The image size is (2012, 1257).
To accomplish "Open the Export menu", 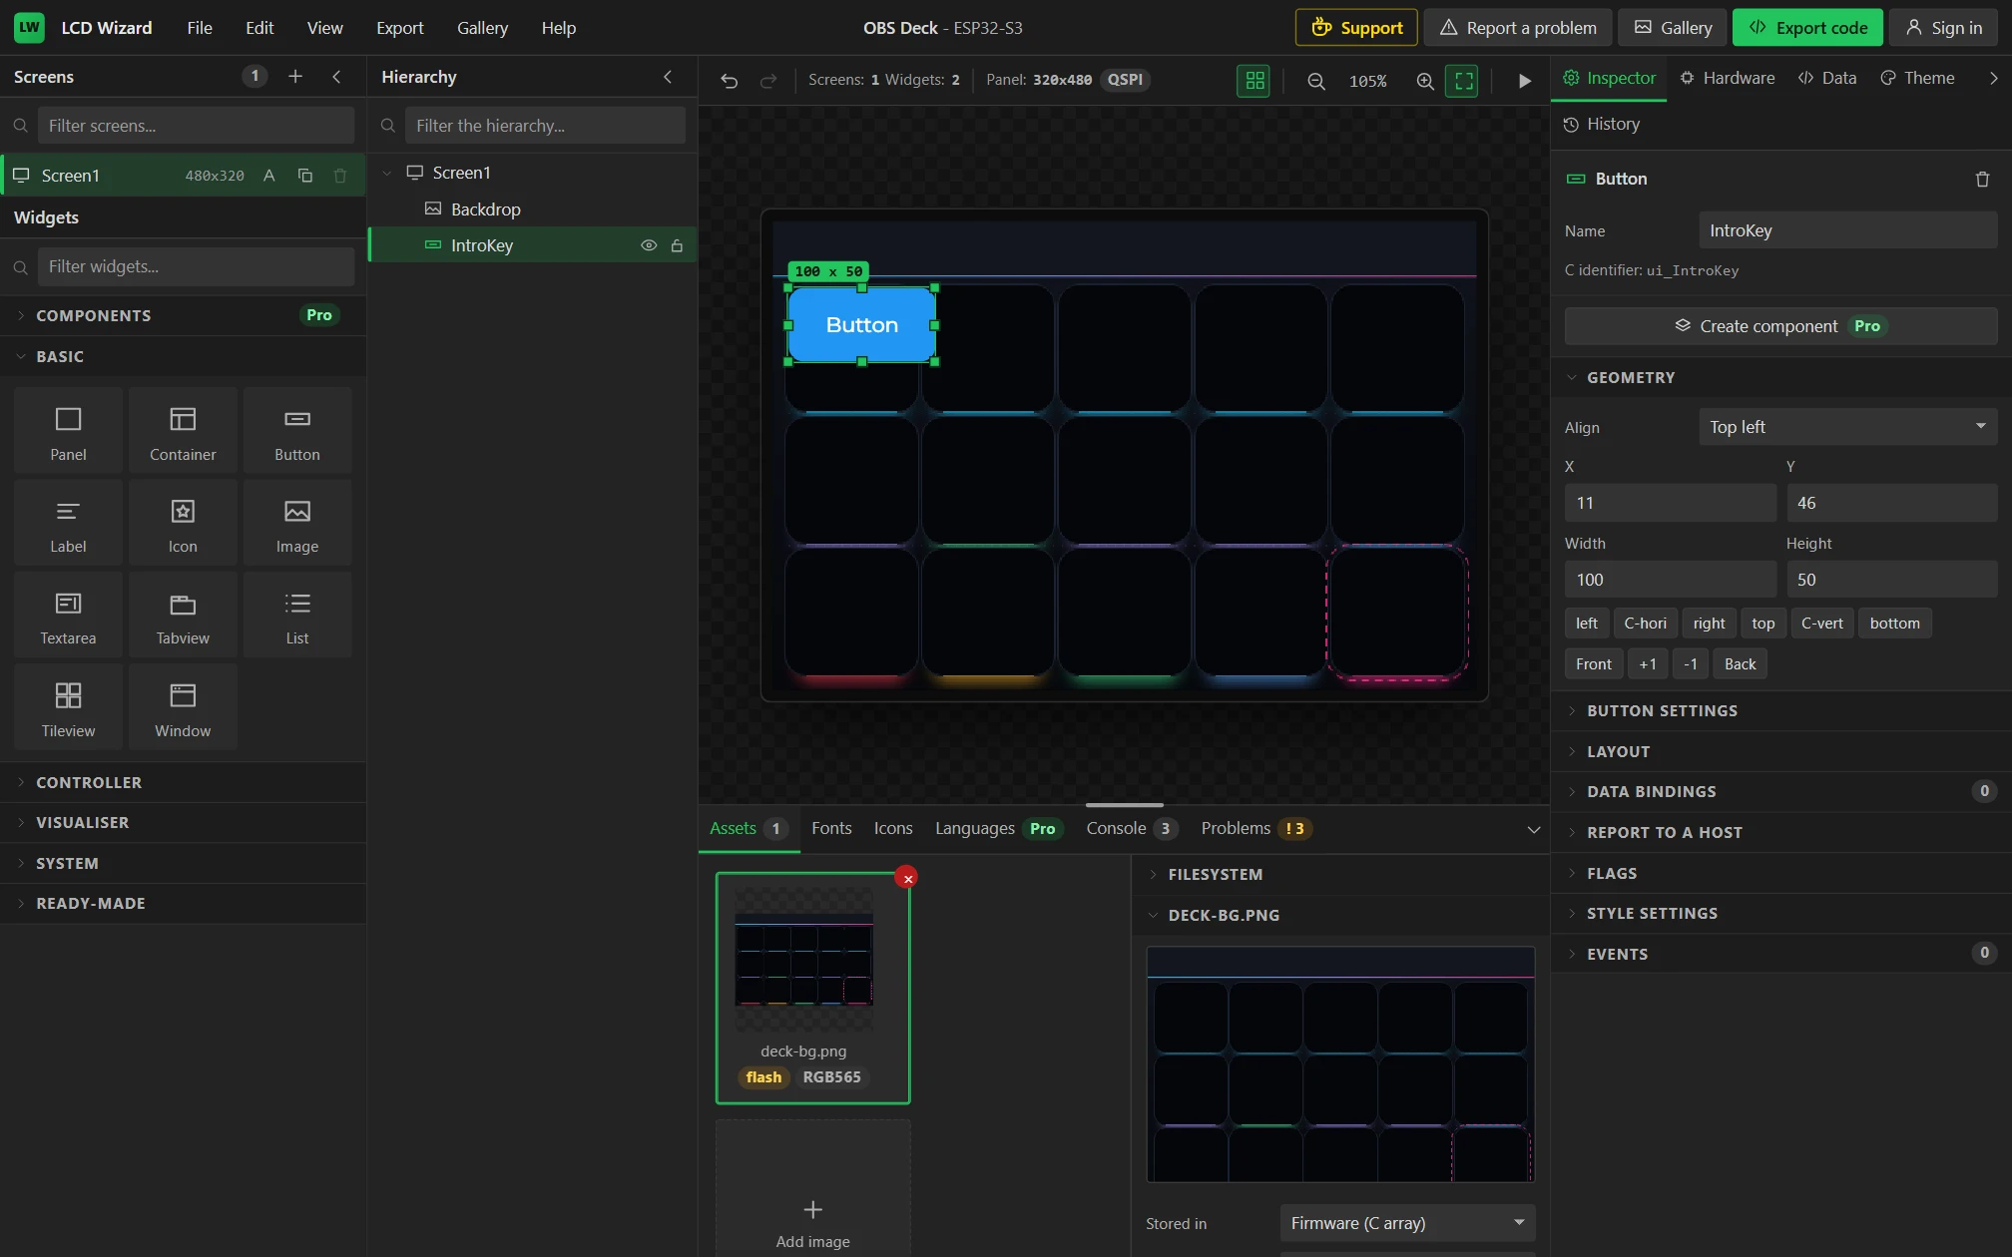I will (399, 28).
